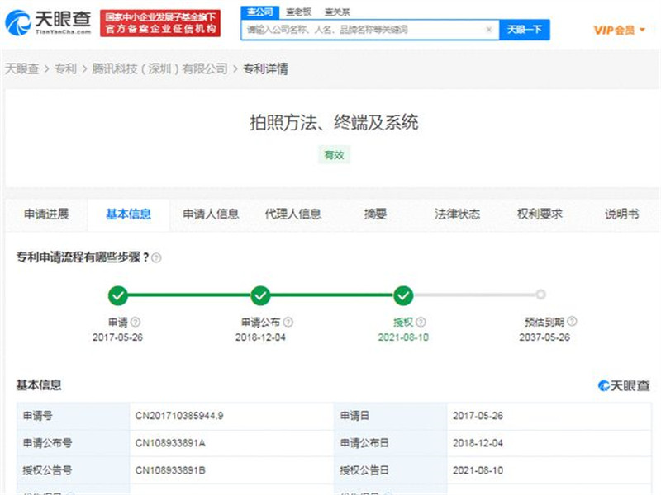This screenshot has width=661, height=495.
Task: Click the timeline date 2017-05-26 under 申请
Action: coord(117,337)
